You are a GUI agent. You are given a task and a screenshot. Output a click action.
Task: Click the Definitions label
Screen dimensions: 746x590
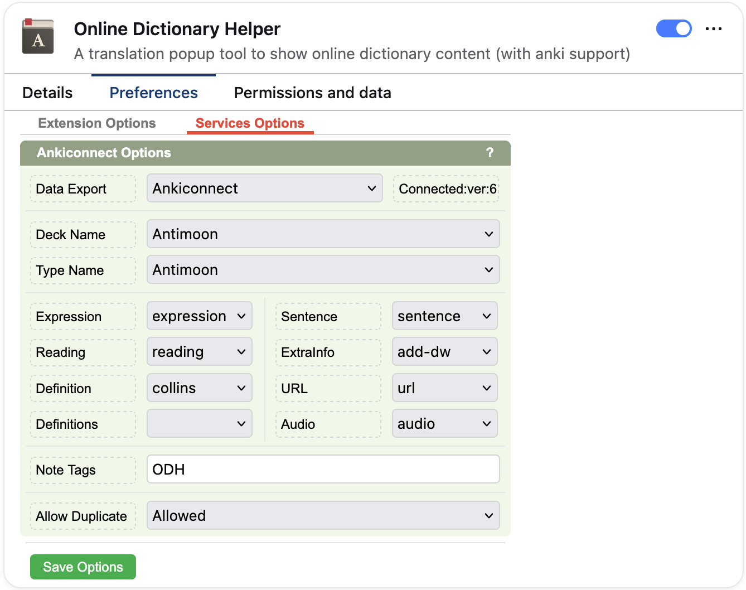(83, 424)
